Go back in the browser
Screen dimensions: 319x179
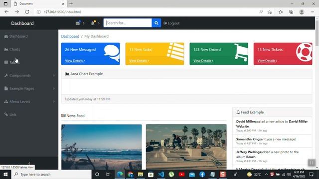(x=6, y=12)
